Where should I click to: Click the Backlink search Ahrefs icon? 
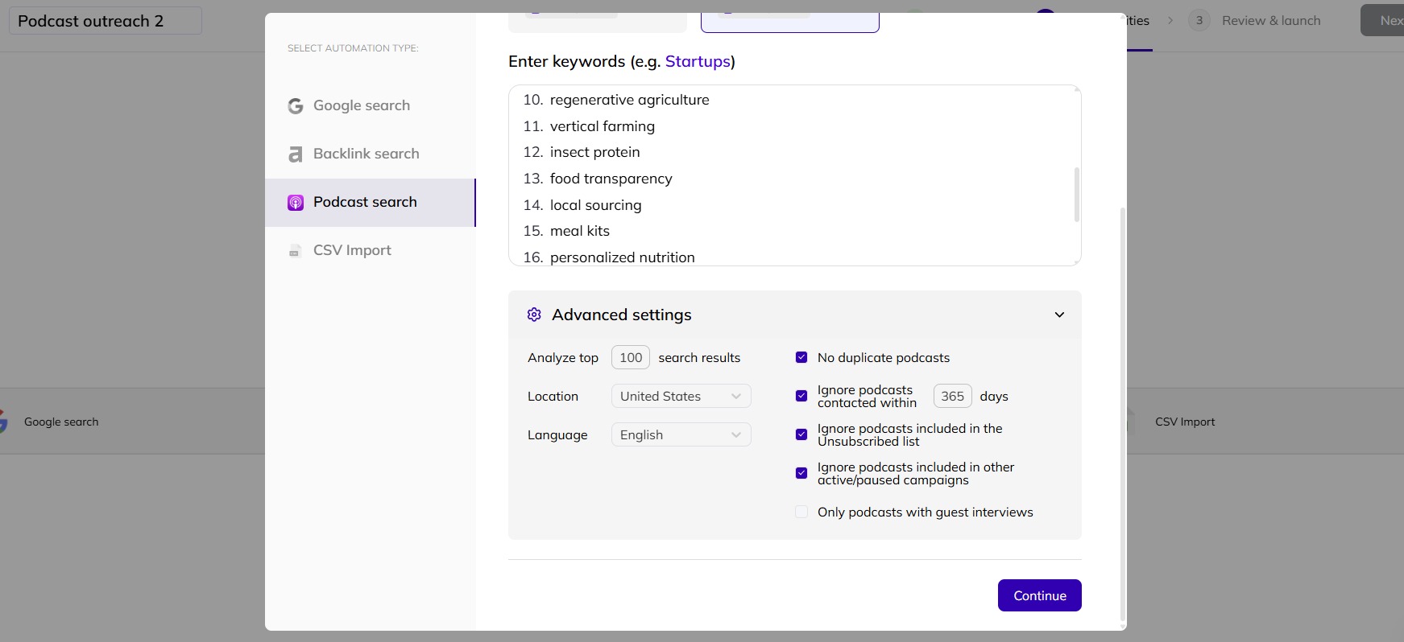(x=296, y=154)
